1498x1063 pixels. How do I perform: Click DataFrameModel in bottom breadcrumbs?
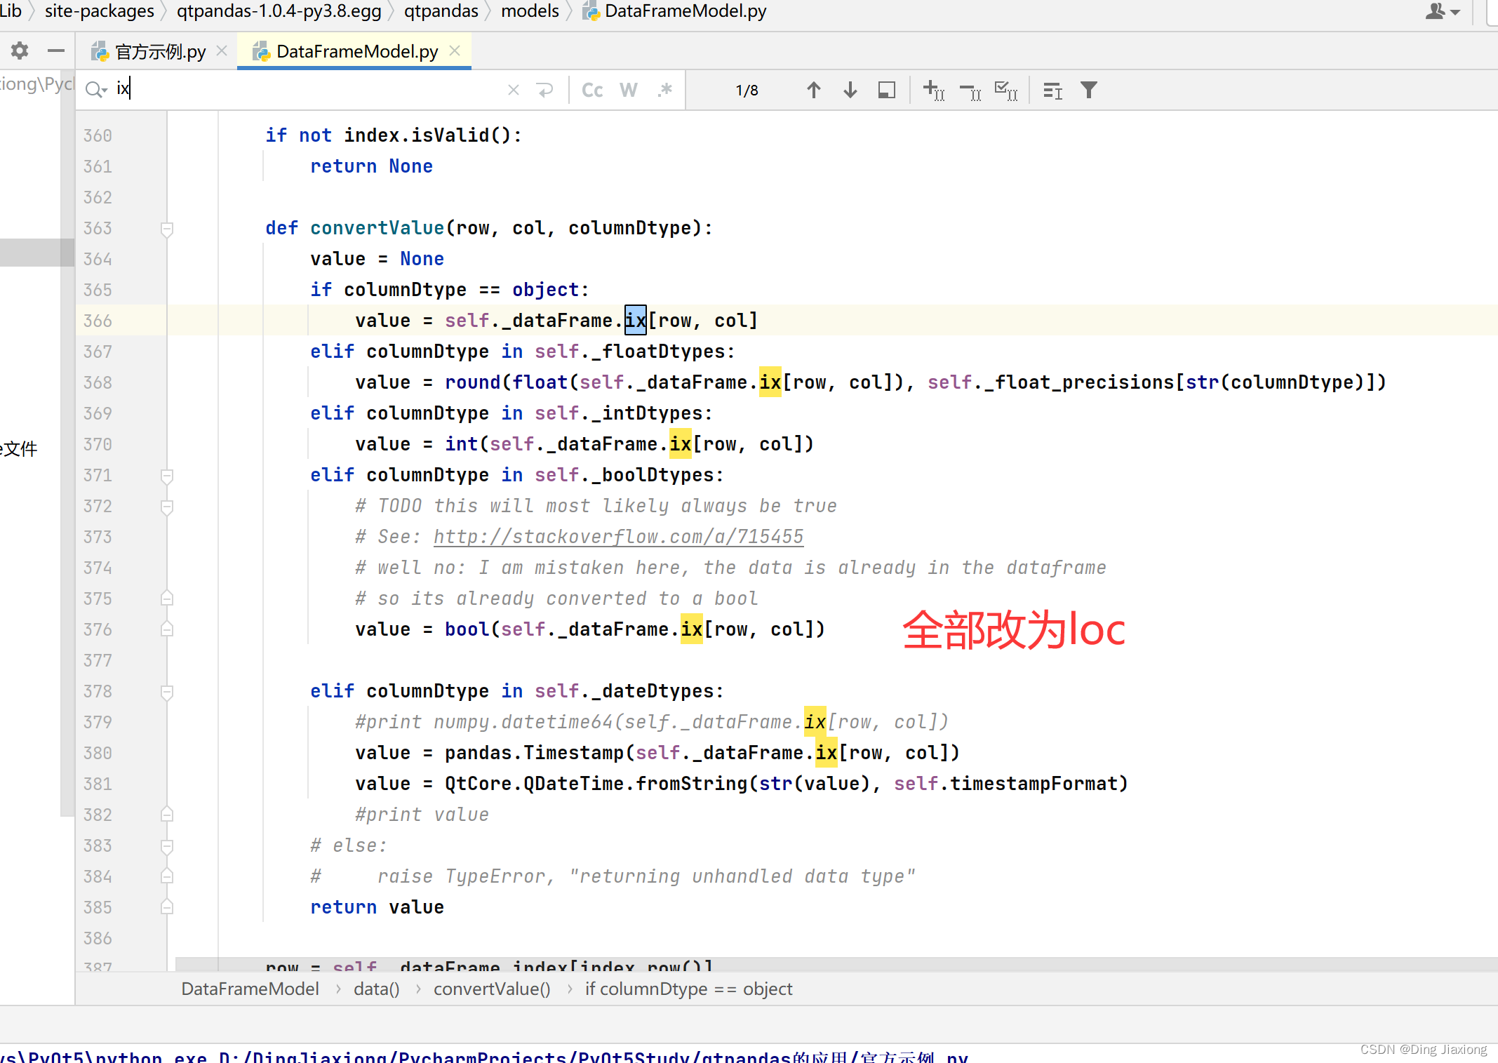click(250, 989)
